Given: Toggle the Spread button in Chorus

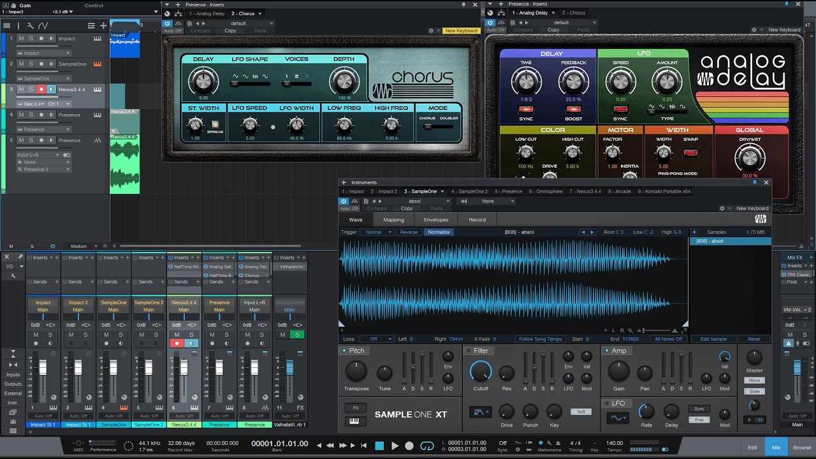Looking at the screenshot, I should [215, 124].
